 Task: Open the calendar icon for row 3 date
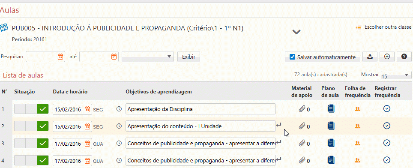click(87, 144)
